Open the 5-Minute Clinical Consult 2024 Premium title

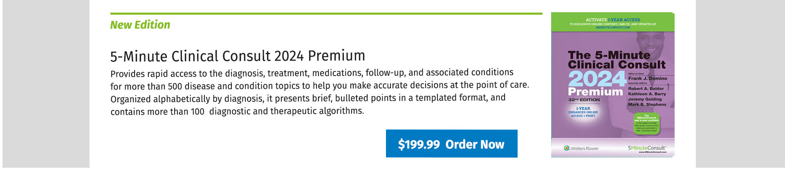(238, 56)
